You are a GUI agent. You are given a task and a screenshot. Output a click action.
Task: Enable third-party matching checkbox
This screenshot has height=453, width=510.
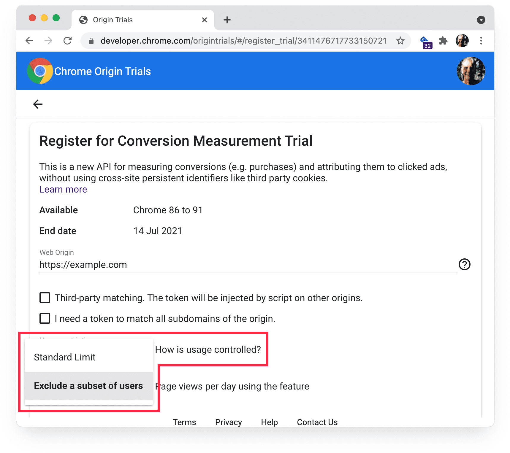(x=45, y=298)
